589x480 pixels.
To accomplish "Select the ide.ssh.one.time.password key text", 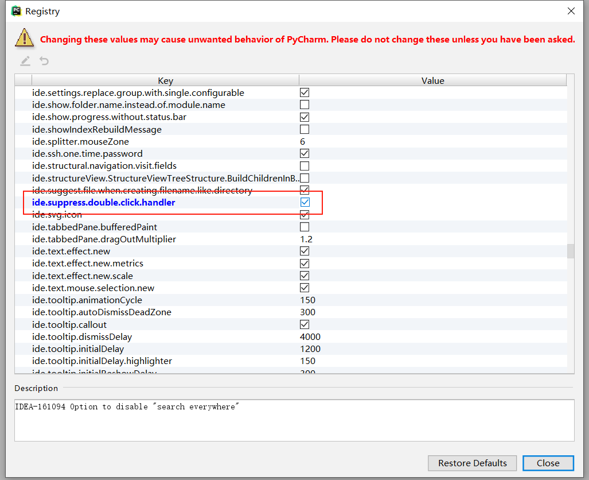I will [88, 153].
